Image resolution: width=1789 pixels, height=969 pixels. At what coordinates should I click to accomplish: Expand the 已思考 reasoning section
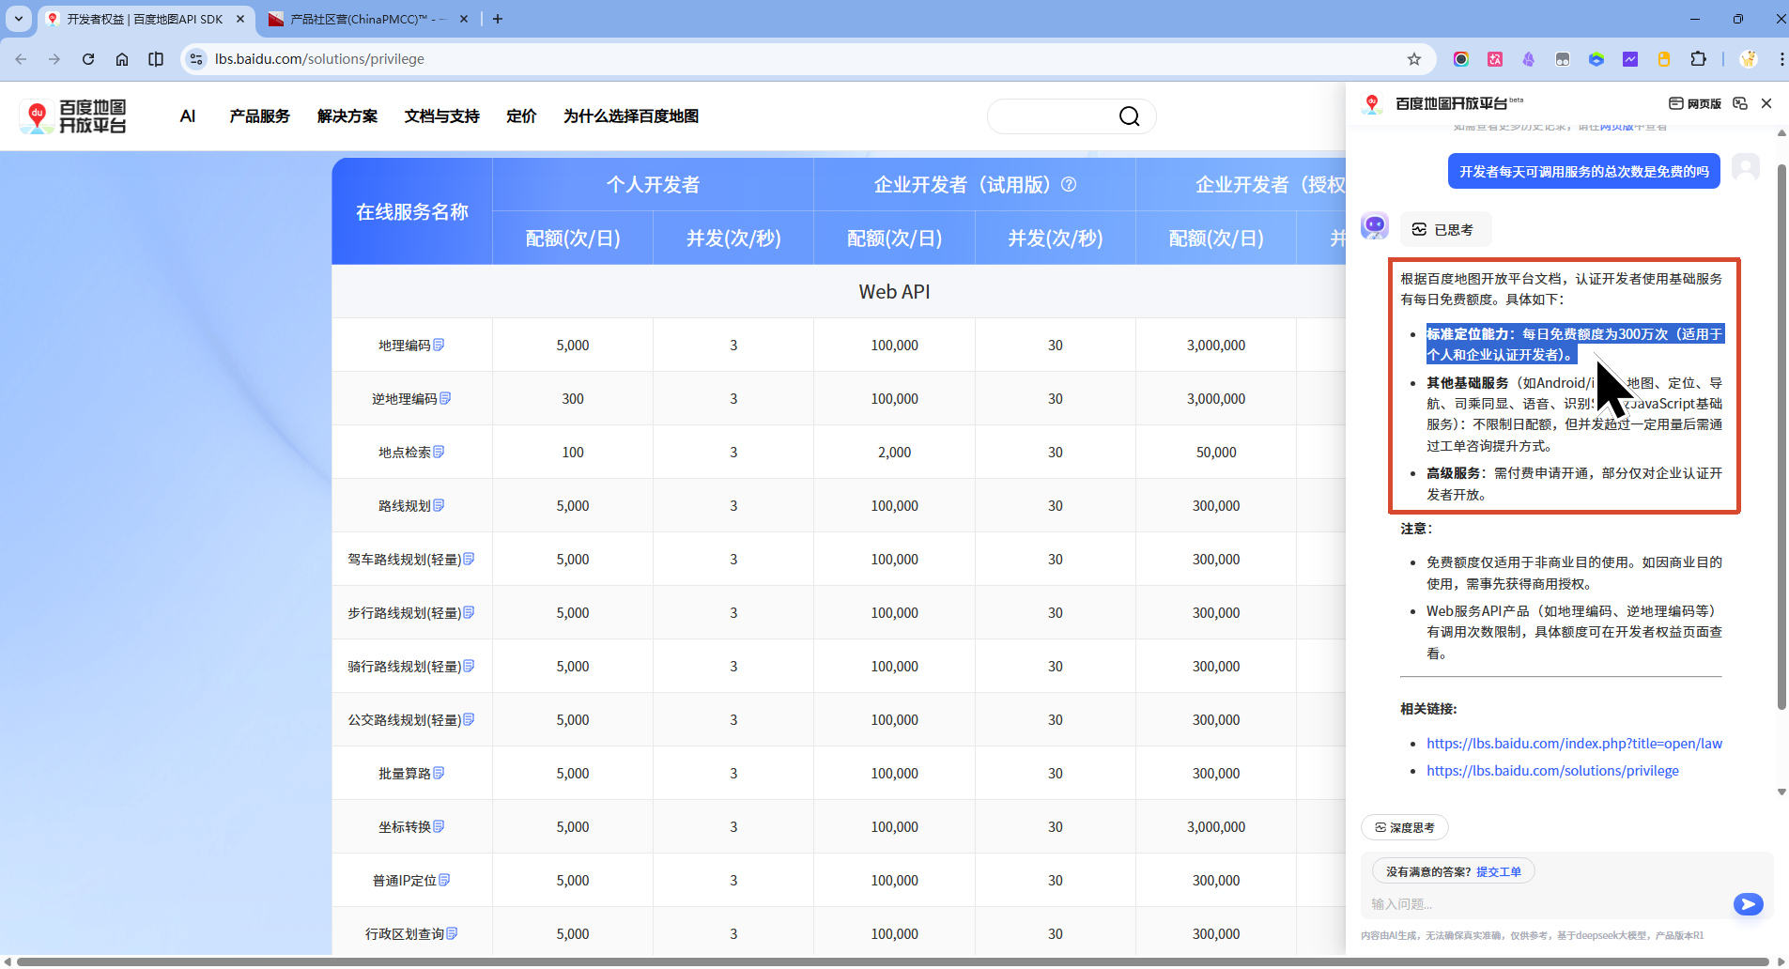[x=1444, y=229]
